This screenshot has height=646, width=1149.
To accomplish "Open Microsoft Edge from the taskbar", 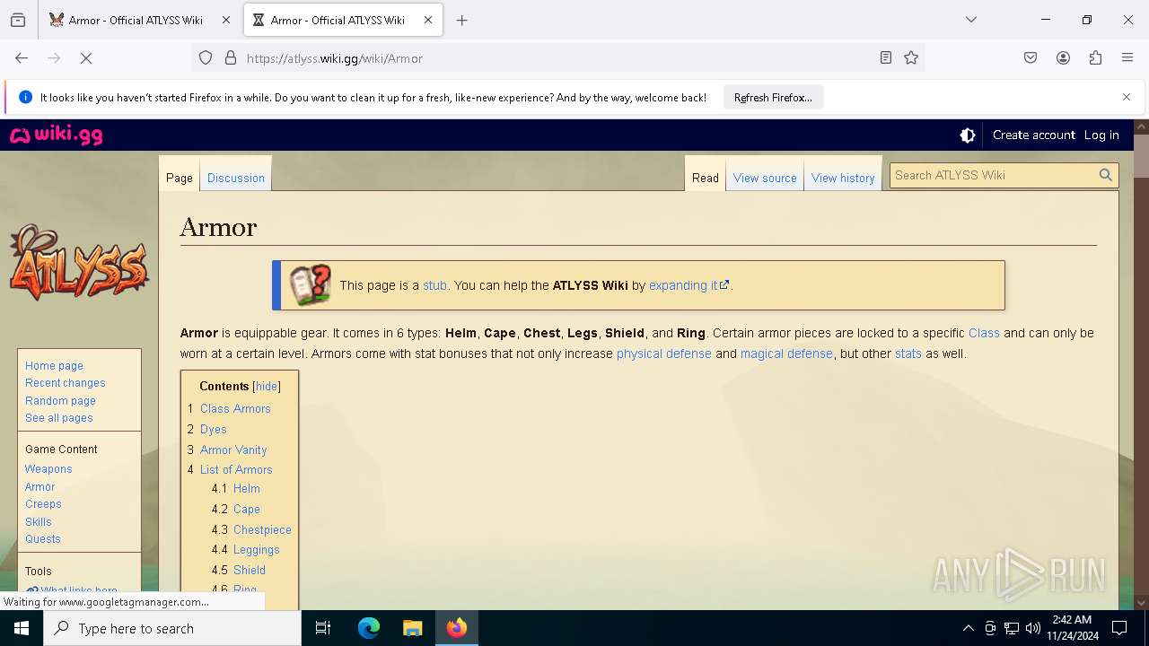I will tap(369, 628).
